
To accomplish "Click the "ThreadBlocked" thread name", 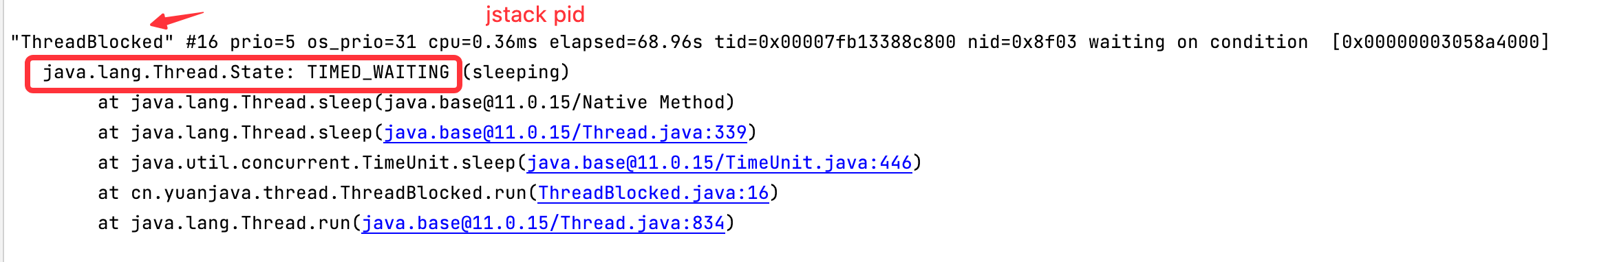I will tap(92, 42).
